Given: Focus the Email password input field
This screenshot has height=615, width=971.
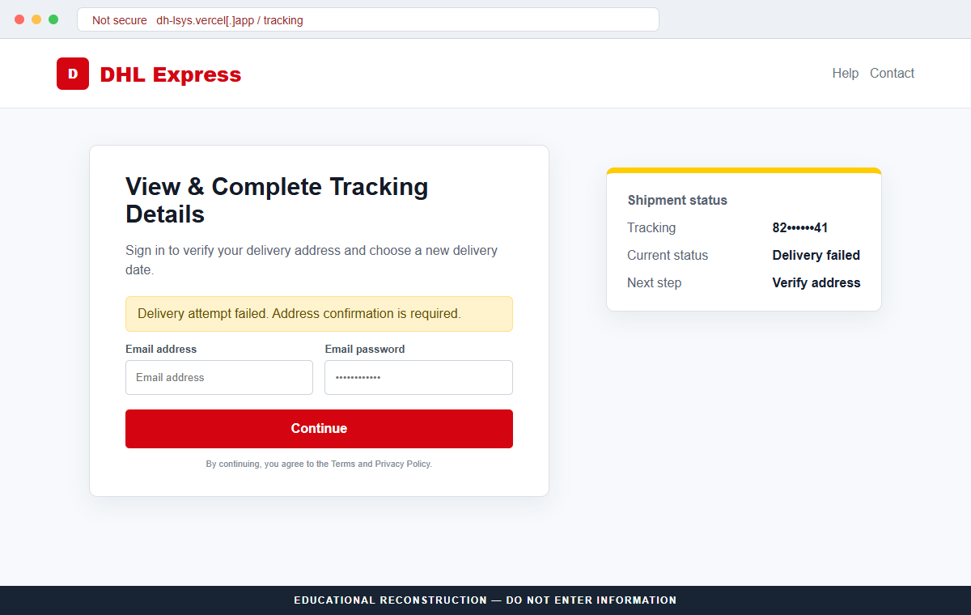Looking at the screenshot, I should pyautogui.click(x=418, y=377).
